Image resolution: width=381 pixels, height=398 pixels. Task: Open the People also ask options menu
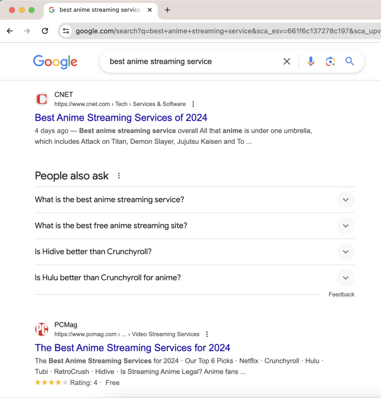118,176
